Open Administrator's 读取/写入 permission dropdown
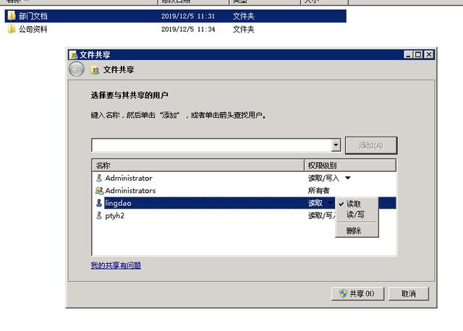The width and height of the screenshot is (463, 331). pyautogui.click(x=347, y=178)
